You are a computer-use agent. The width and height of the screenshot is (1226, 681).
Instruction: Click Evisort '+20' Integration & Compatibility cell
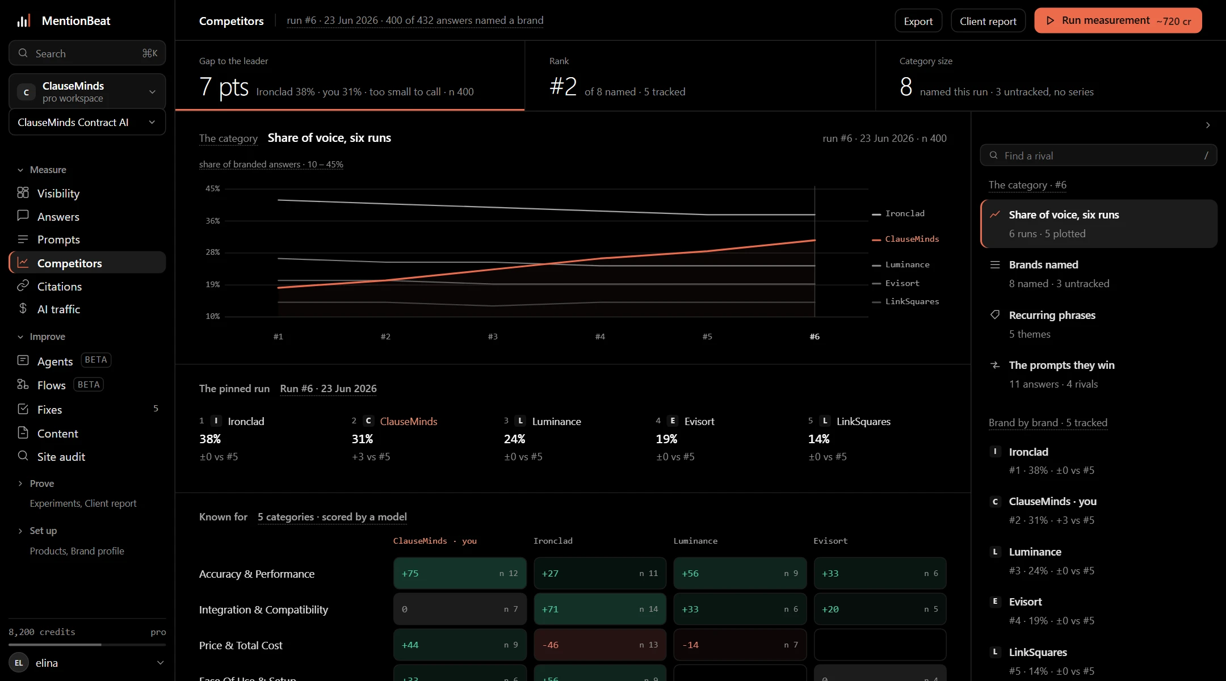tap(880, 609)
